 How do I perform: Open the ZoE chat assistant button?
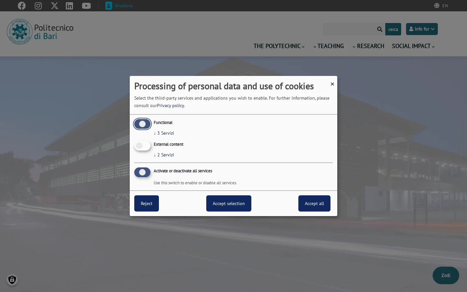coord(446,275)
